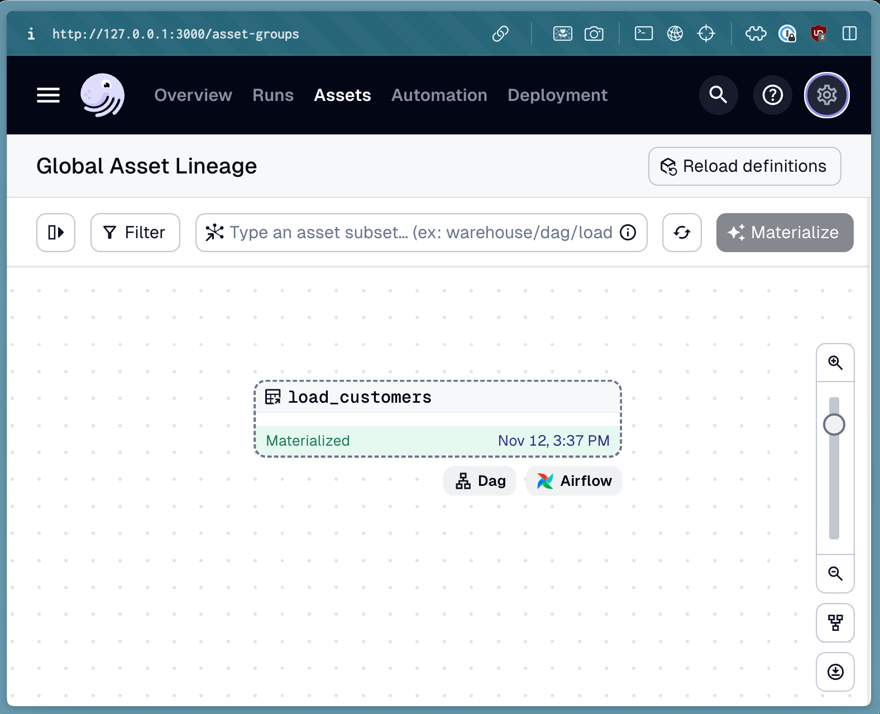Export graph with download icon
This screenshot has height=714, width=880.
tap(835, 672)
